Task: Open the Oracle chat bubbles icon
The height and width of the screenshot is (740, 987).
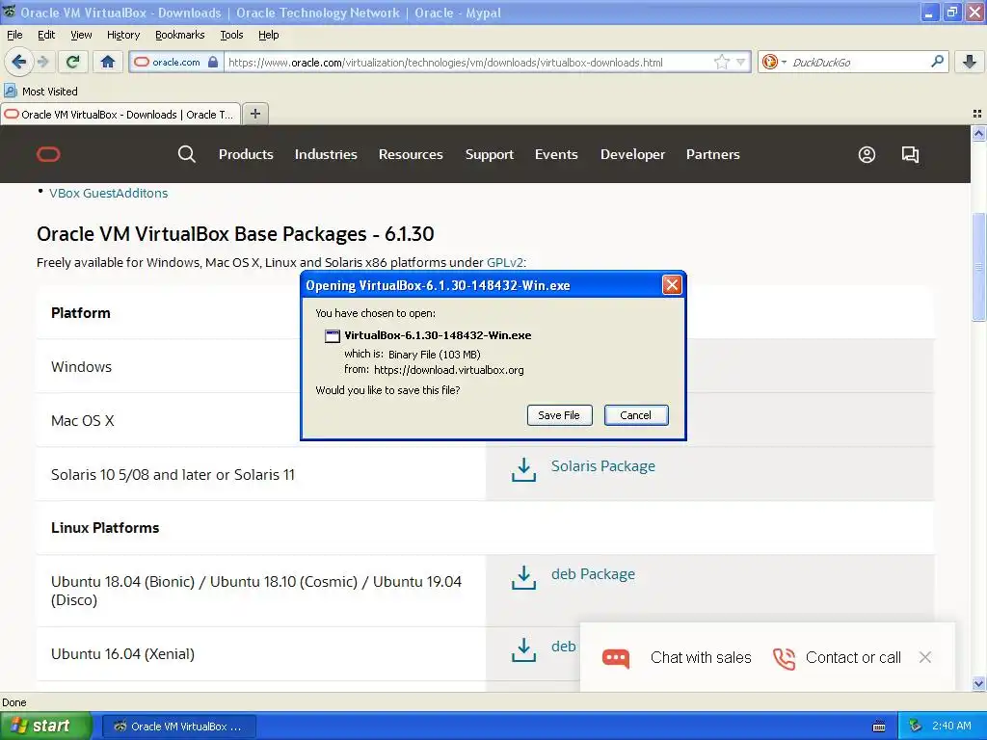Action: (x=910, y=154)
